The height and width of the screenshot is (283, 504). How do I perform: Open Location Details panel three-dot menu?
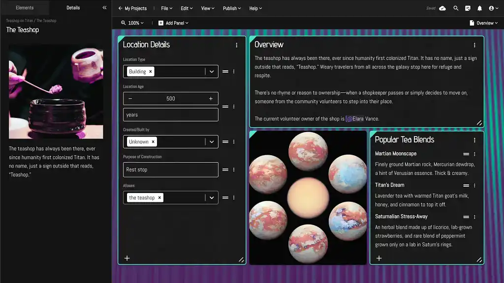[x=236, y=45]
